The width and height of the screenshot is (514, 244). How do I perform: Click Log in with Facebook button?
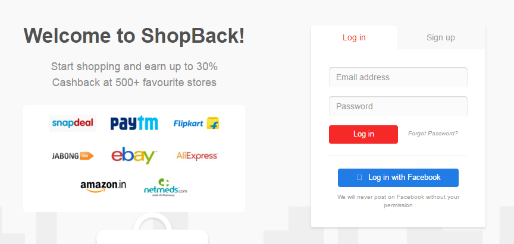(398, 178)
